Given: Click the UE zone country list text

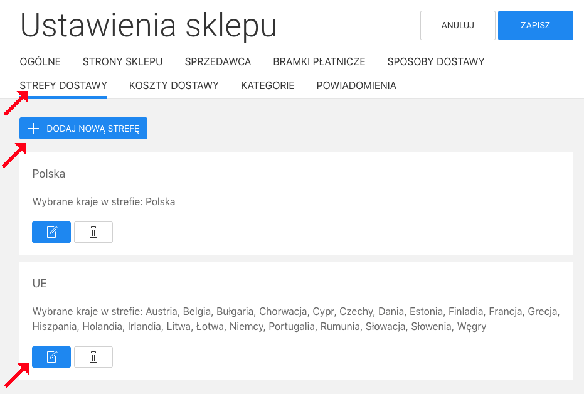Looking at the screenshot, I should 295,319.
